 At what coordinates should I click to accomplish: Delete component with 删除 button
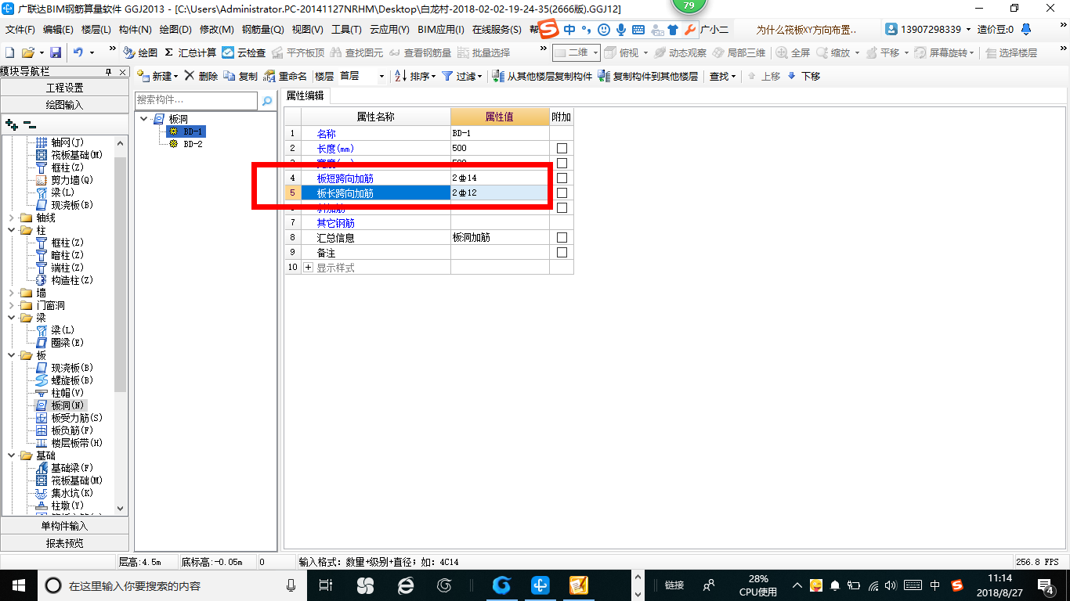[201, 76]
